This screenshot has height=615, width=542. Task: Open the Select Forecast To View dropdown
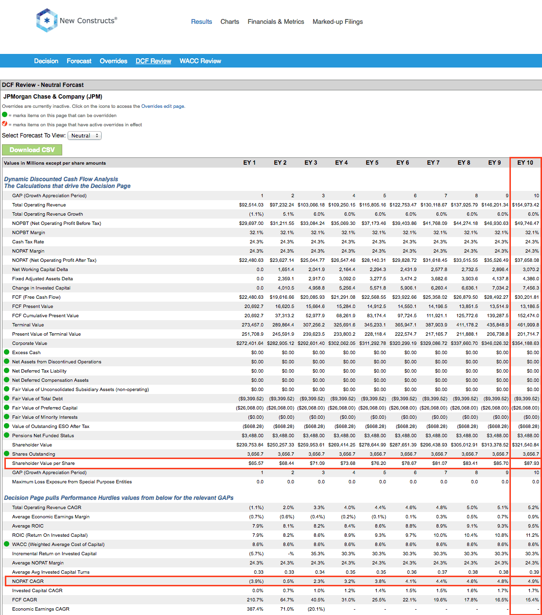pyautogui.click(x=85, y=136)
